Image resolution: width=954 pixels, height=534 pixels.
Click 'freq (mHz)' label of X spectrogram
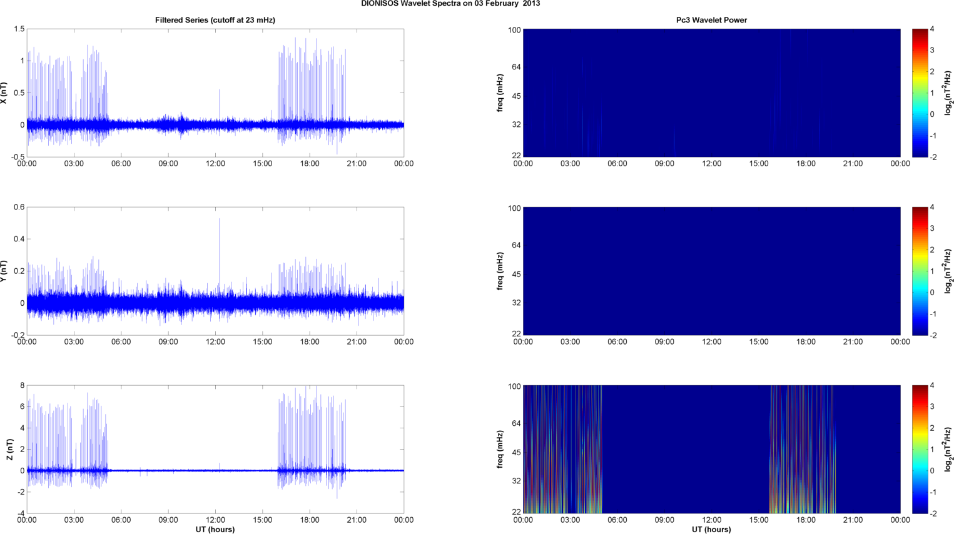(500, 93)
